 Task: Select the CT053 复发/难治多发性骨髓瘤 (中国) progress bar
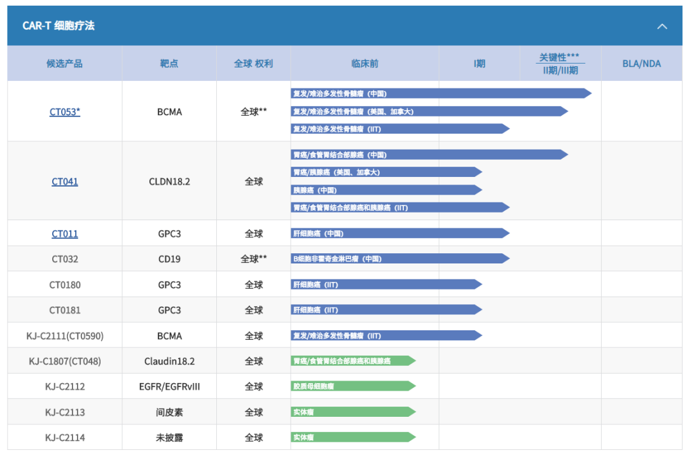pyautogui.click(x=439, y=94)
